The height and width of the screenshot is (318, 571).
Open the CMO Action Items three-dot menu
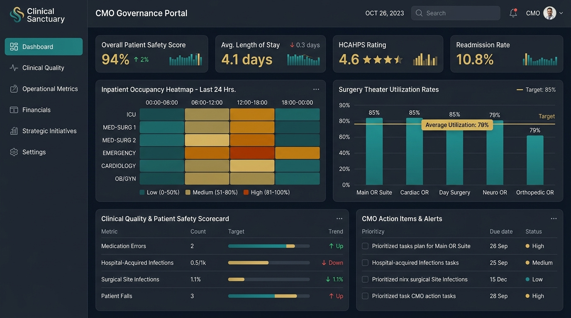coord(554,219)
